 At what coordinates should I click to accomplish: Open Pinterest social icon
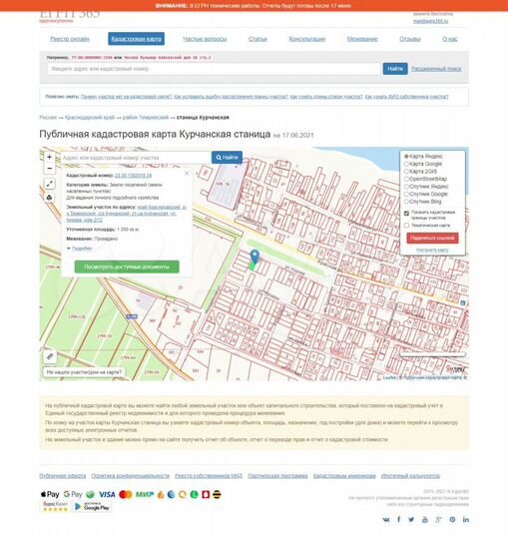tap(452, 519)
